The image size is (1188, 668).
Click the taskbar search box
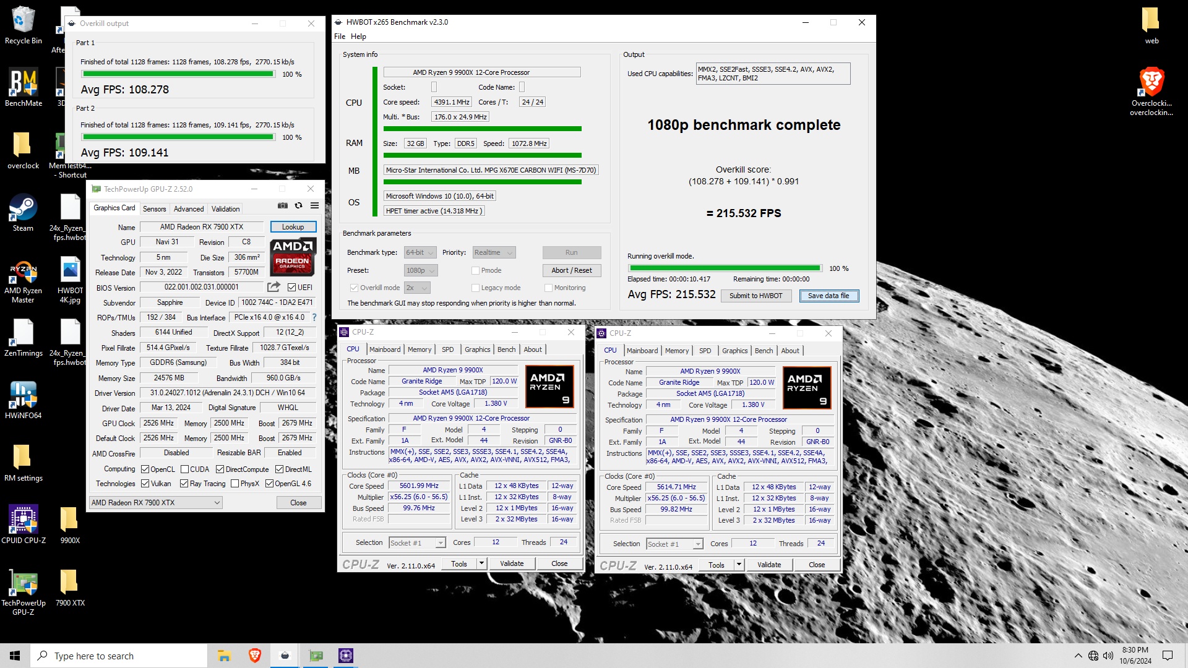[x=119, y=656]
